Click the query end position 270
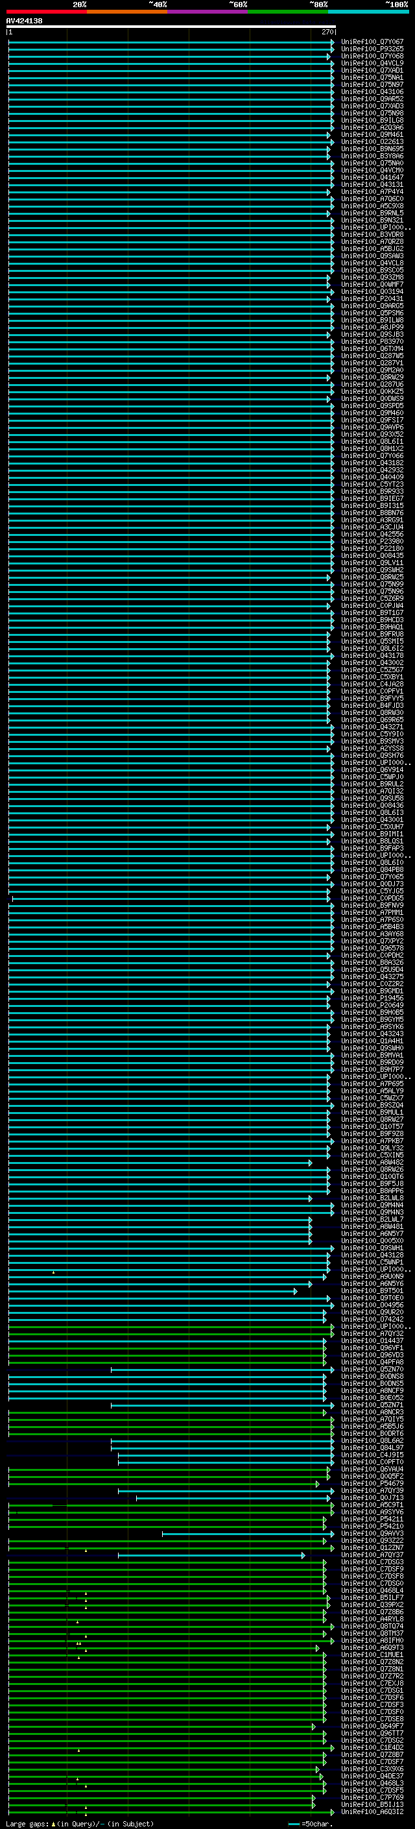The image size is (415, 1829). [327, 32]
